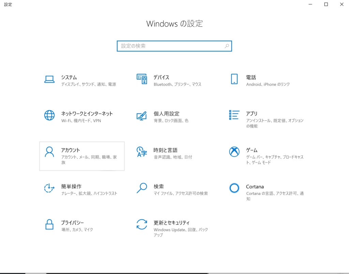Go to ネットワークとインターネット title

87,114
